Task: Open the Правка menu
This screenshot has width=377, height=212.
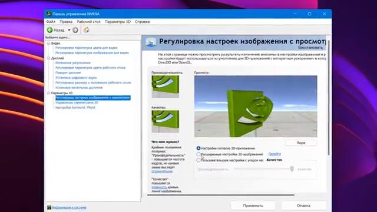Action: pyautogui.click(x=66, y=22)
